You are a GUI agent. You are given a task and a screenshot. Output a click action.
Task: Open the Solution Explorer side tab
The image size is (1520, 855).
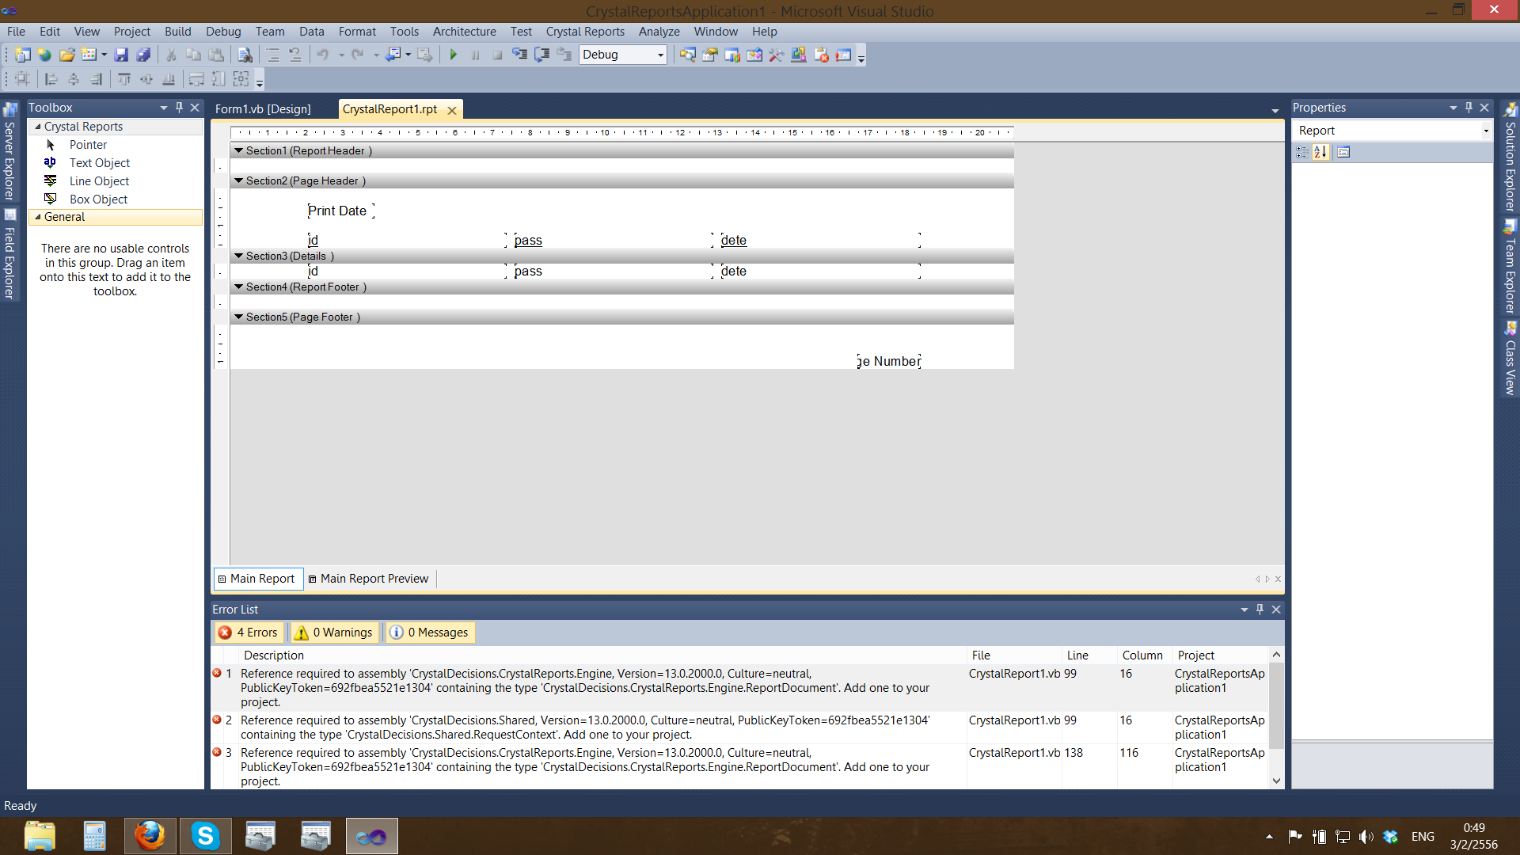coord(1510,157)
